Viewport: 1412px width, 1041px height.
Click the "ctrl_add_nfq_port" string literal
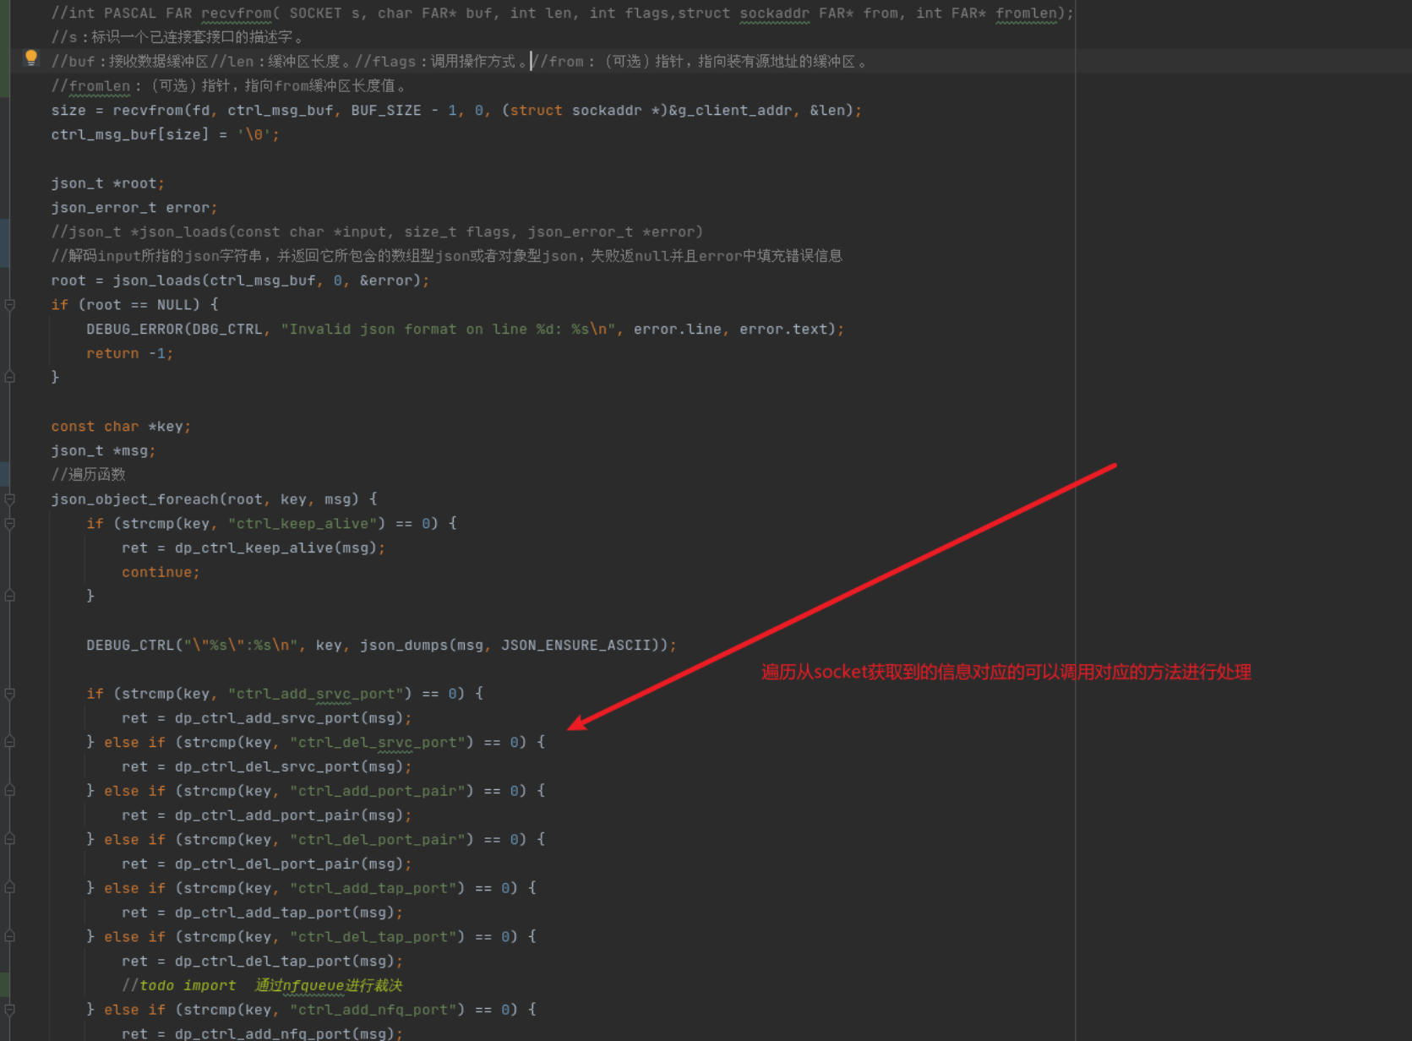373,1010
